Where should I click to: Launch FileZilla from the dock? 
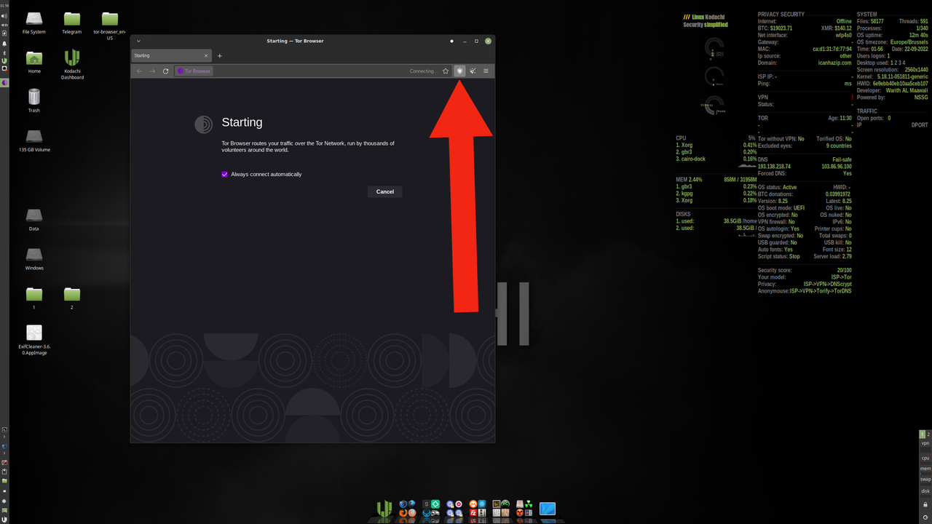click(x=473, y=512)
